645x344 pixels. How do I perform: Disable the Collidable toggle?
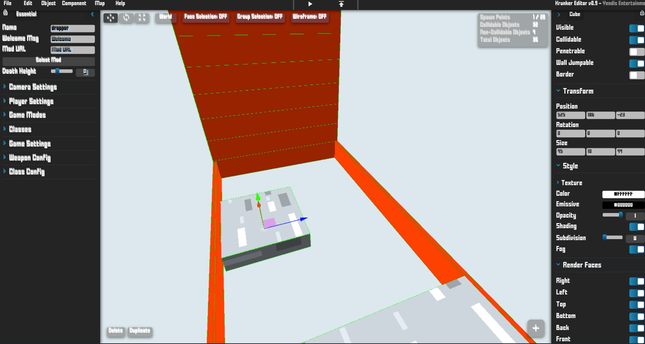pyautogui.click(x=636, y=40)
